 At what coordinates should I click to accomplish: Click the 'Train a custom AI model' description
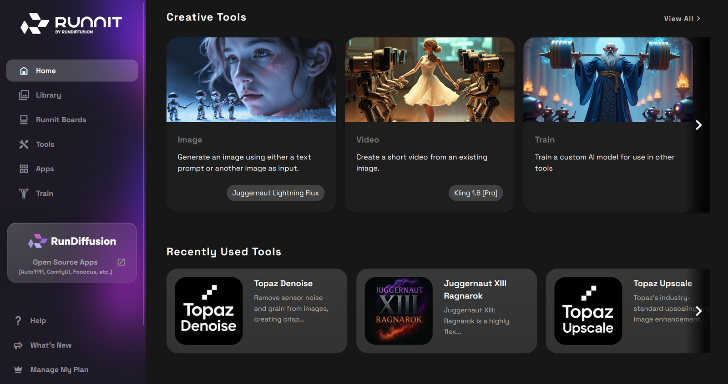point(605,163)
